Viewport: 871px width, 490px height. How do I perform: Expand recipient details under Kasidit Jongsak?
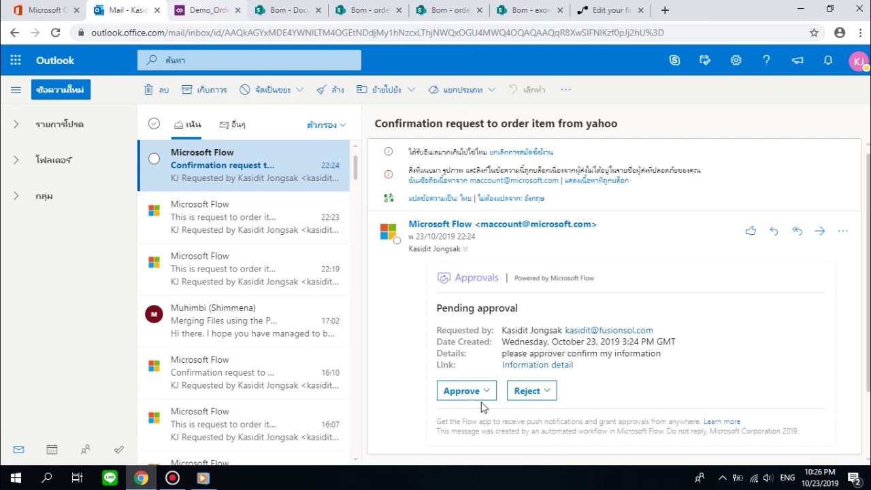[465, 249]
